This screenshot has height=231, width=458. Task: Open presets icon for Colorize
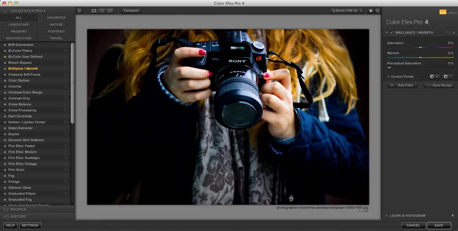pos(66,86)
